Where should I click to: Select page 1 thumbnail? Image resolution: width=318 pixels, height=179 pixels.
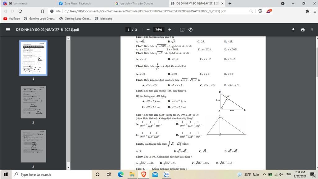point(33,58)
